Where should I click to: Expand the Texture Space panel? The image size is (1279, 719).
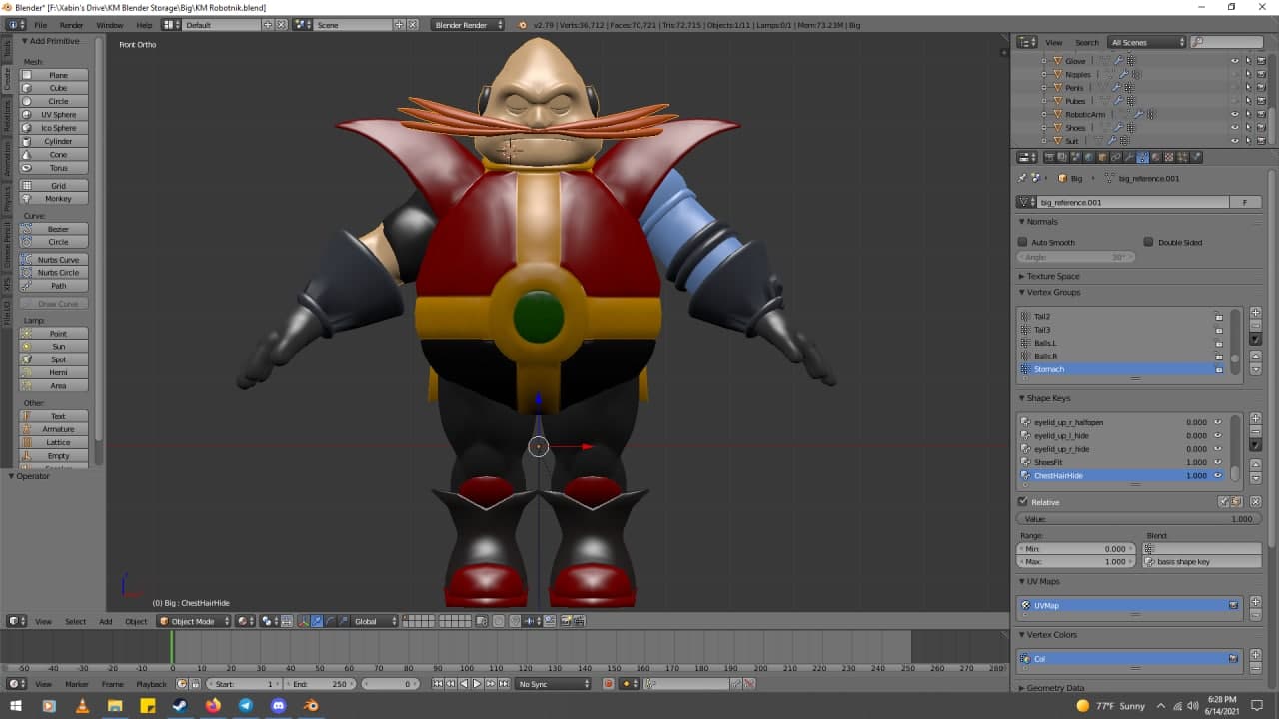pos(1053,276)
